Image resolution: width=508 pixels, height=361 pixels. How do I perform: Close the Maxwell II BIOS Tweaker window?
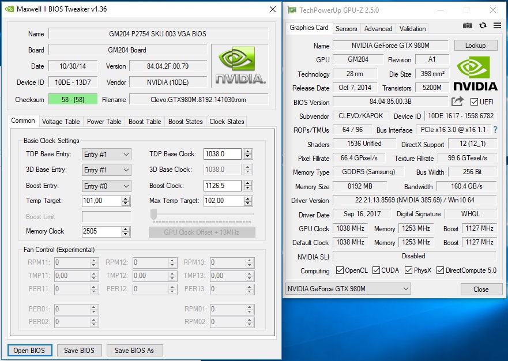pyautogui.click(x=273, y=9)
